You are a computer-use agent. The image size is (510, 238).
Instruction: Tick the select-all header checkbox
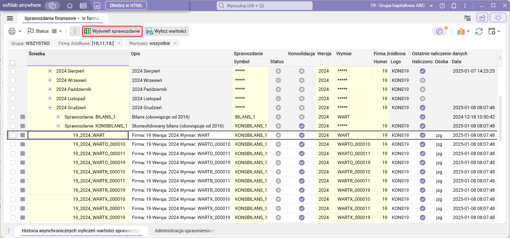pyautogui.click(x=13, y=63)
